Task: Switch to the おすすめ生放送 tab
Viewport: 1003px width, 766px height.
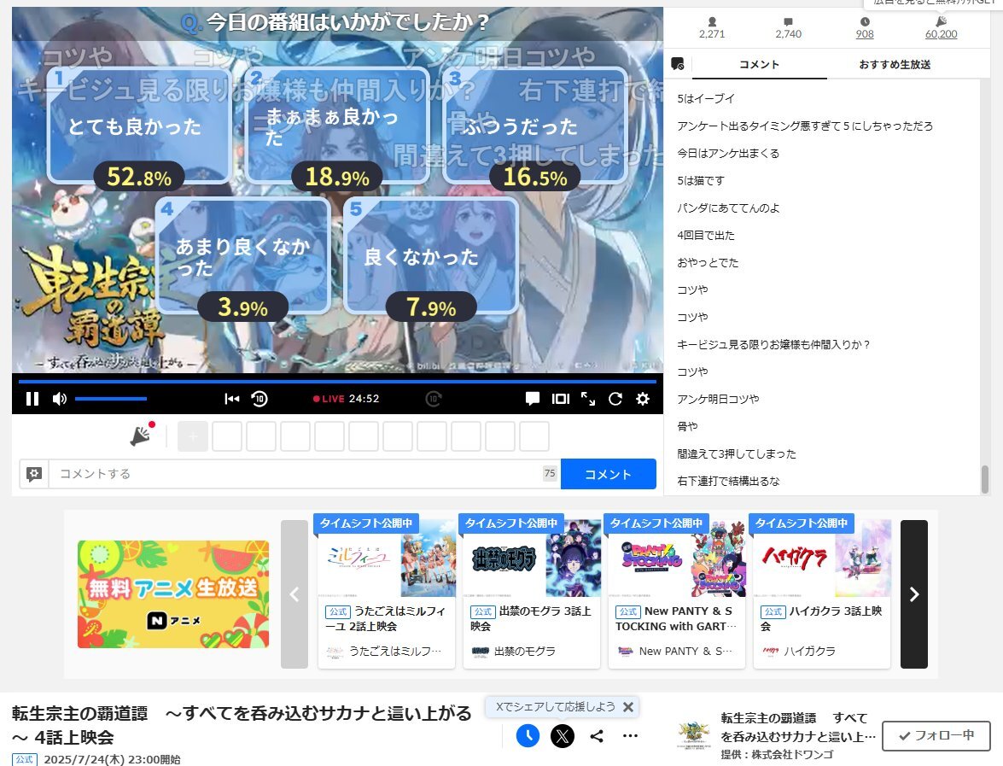Action: [895, 65]
